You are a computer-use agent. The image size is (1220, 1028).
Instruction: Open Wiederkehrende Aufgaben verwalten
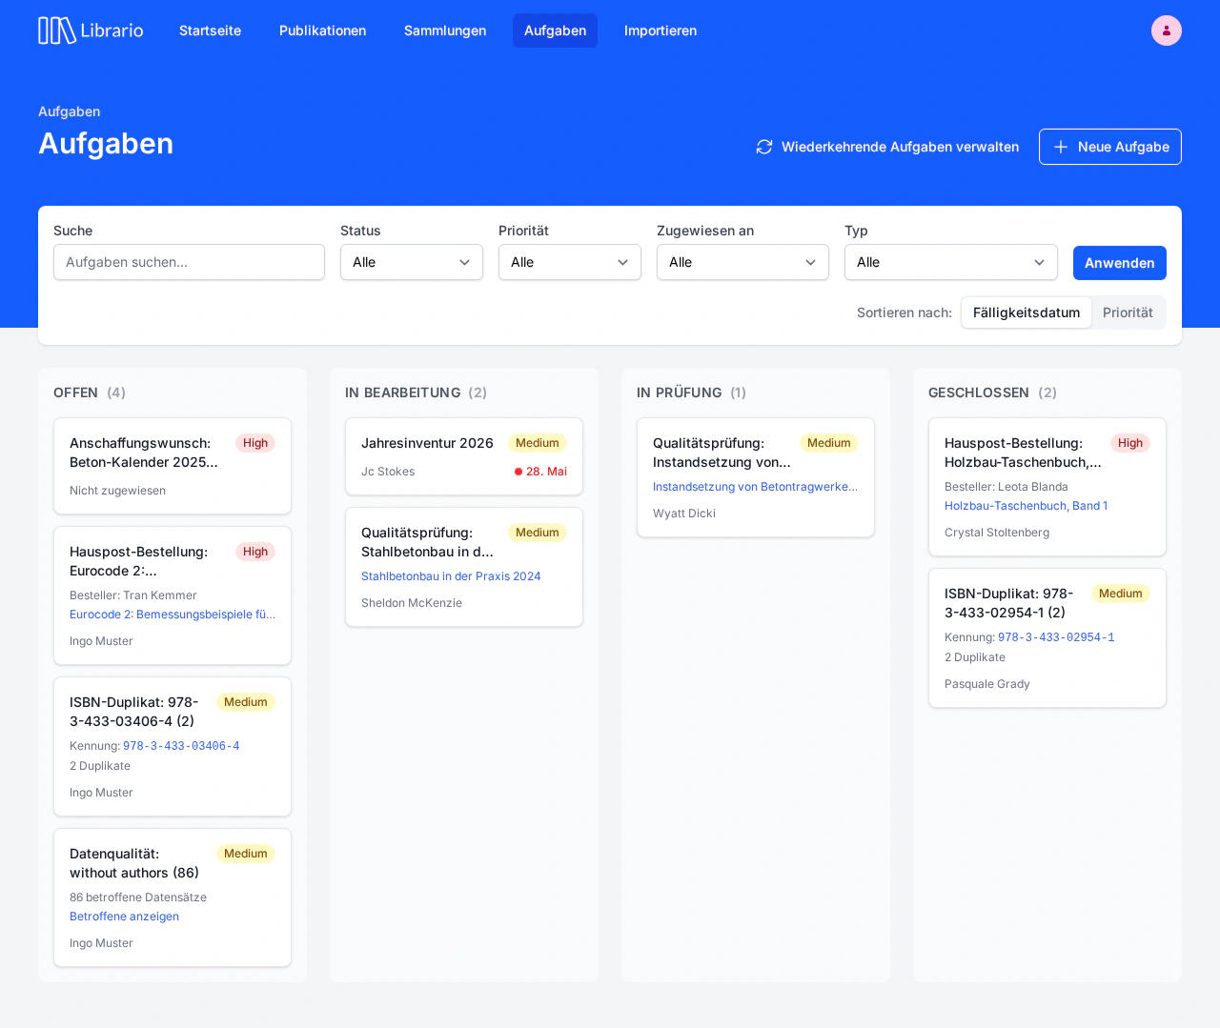pos(887,147)
